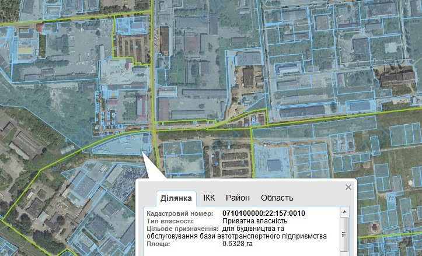Click the Кадастровий номер label
Image resolution: width=422 pixels, height=256 pixels.
tap(174, 213)
